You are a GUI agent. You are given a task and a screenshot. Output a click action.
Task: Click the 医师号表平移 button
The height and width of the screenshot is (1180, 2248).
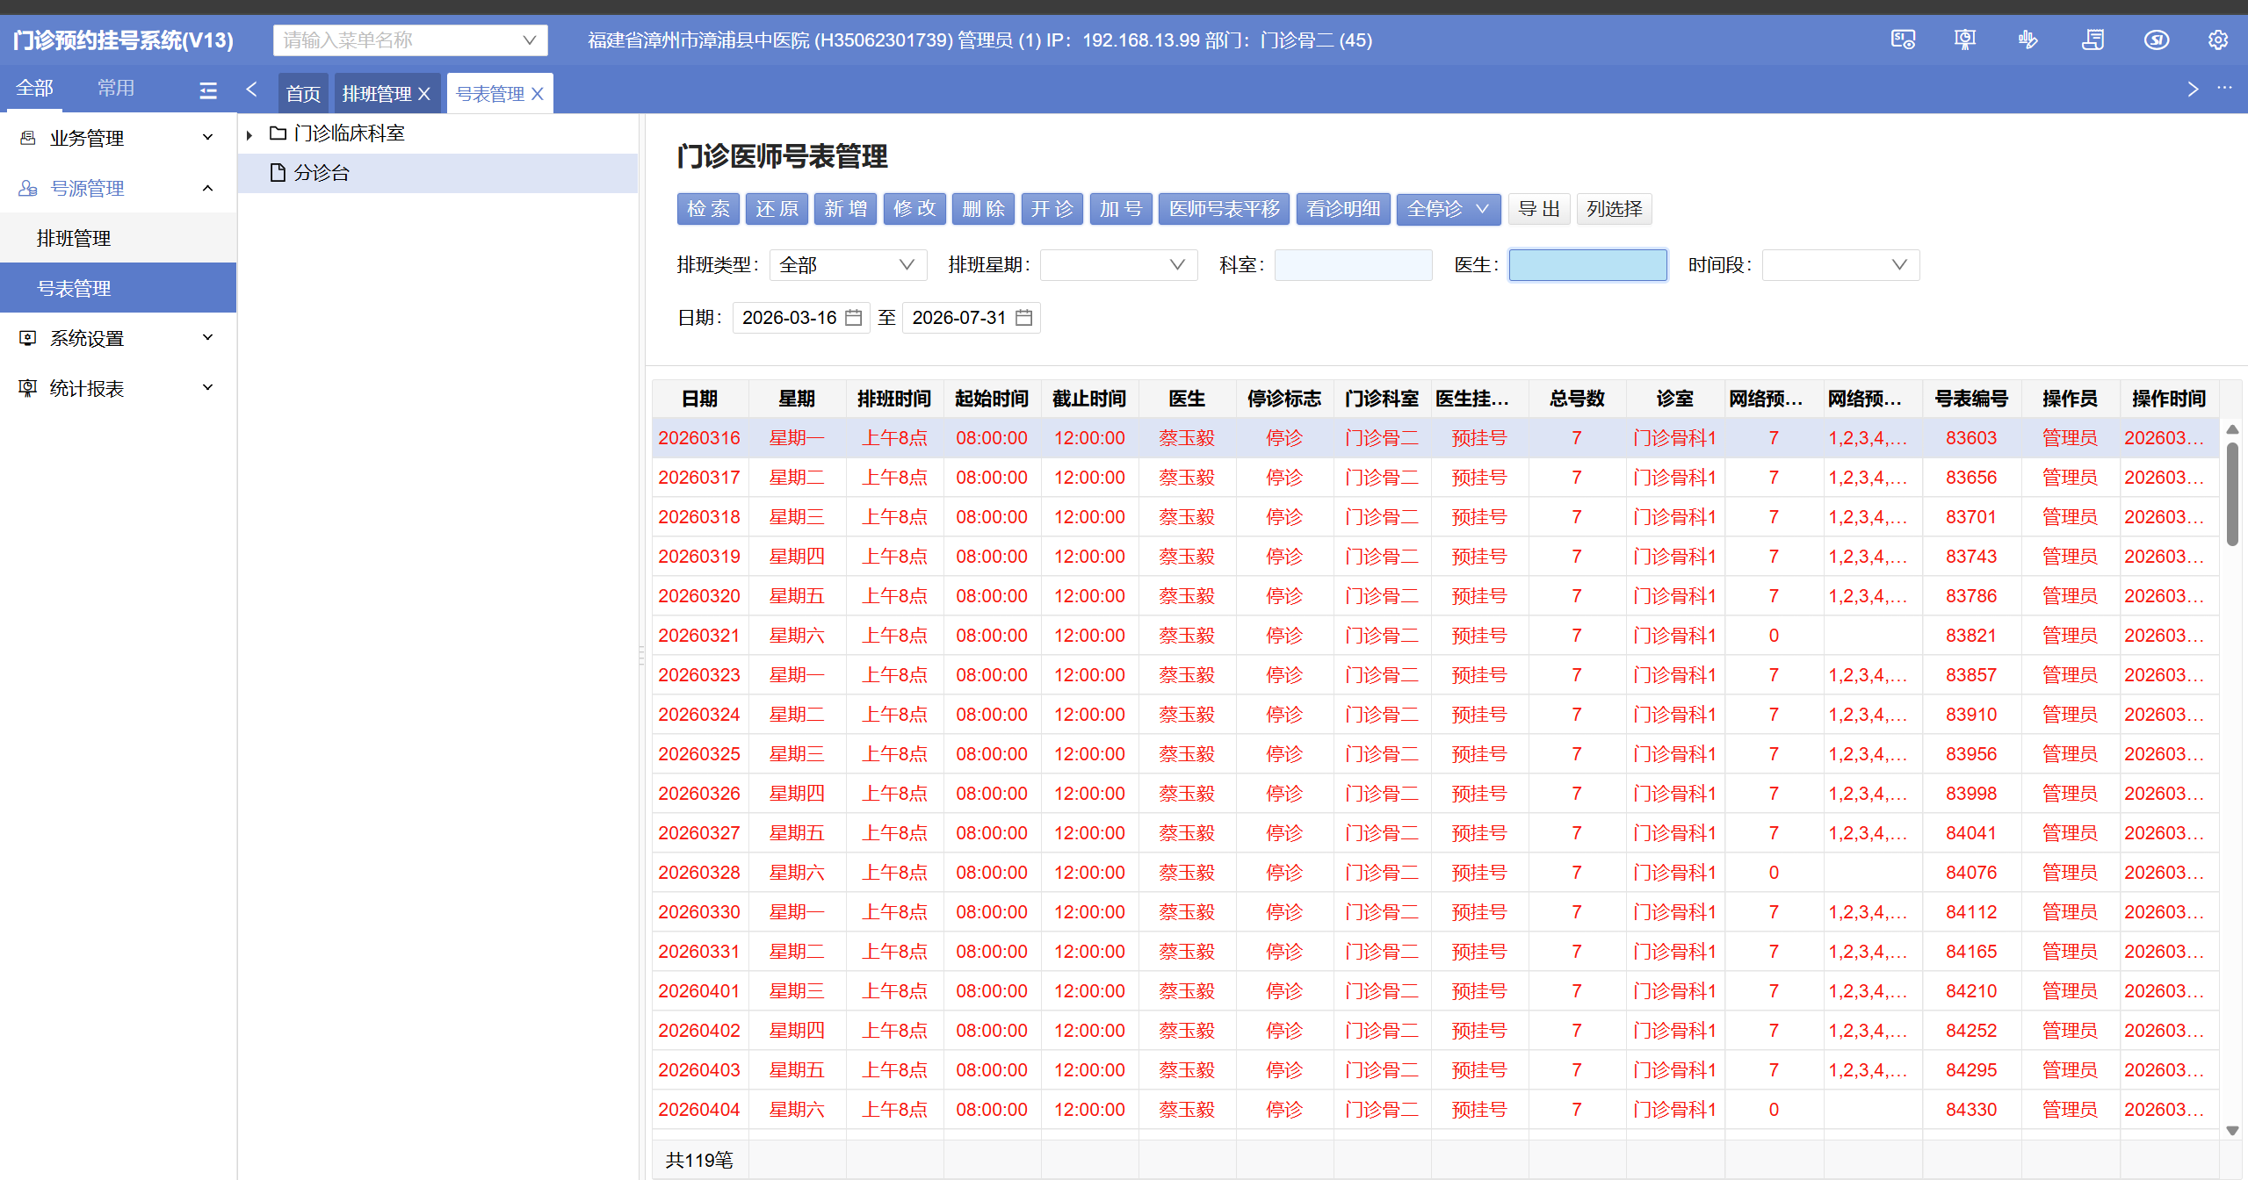[1224, 209]
